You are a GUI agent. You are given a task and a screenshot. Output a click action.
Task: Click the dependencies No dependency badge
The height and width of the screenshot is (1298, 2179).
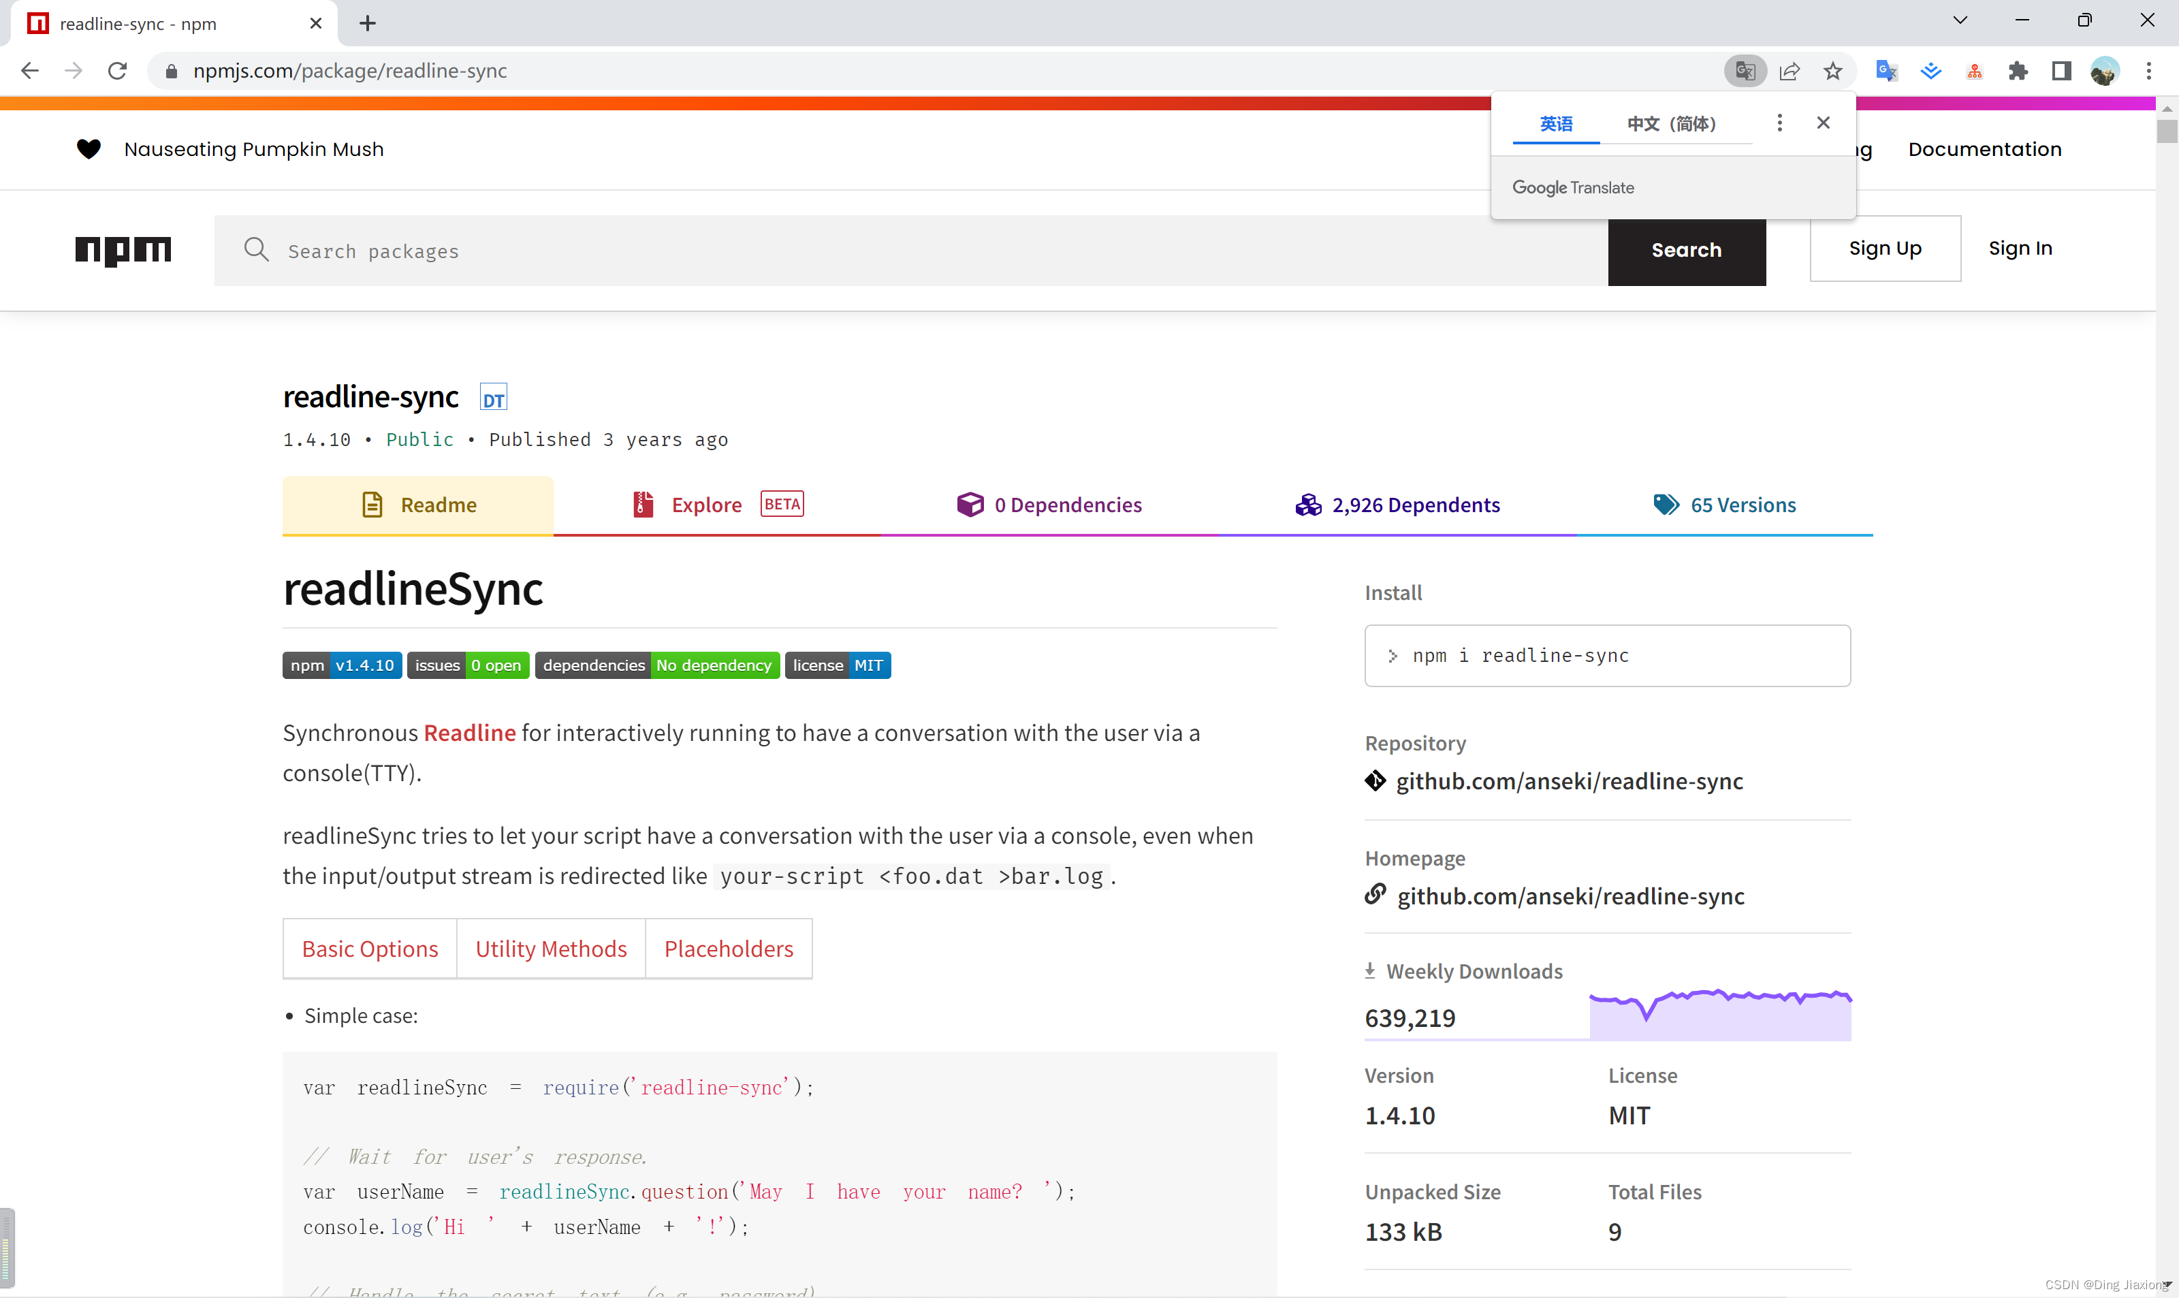(656, 665)
